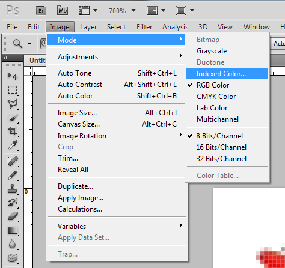Click the Untitled document tab

(35, 61)
